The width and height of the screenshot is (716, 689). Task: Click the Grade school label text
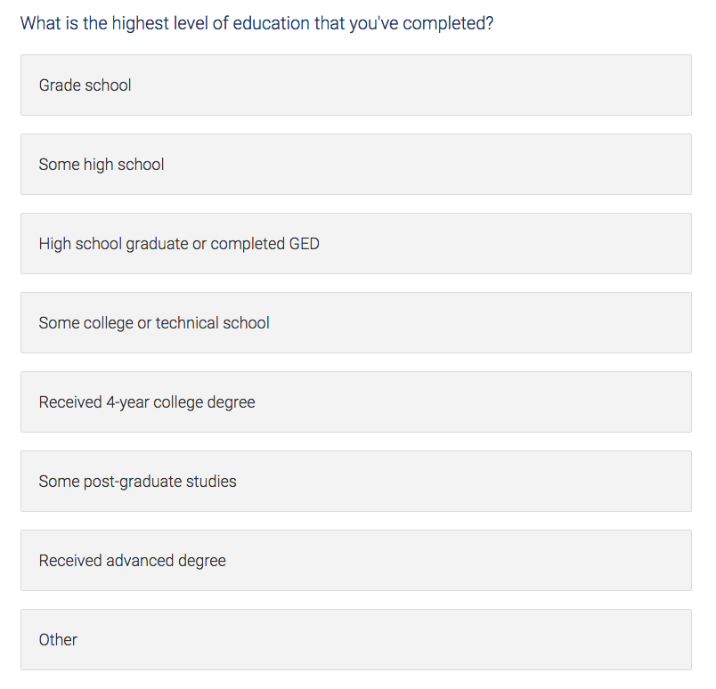(85, 85)
